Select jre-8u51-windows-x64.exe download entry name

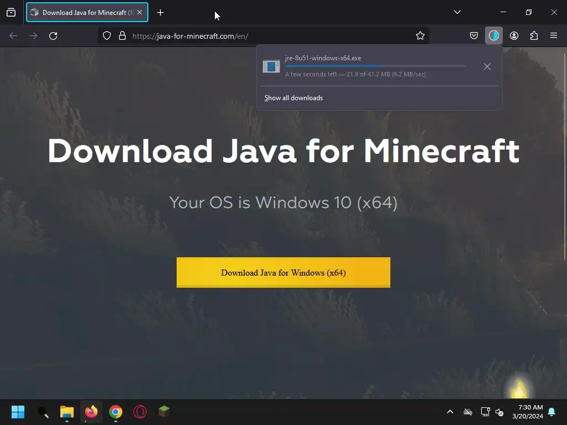click(323, 58)
